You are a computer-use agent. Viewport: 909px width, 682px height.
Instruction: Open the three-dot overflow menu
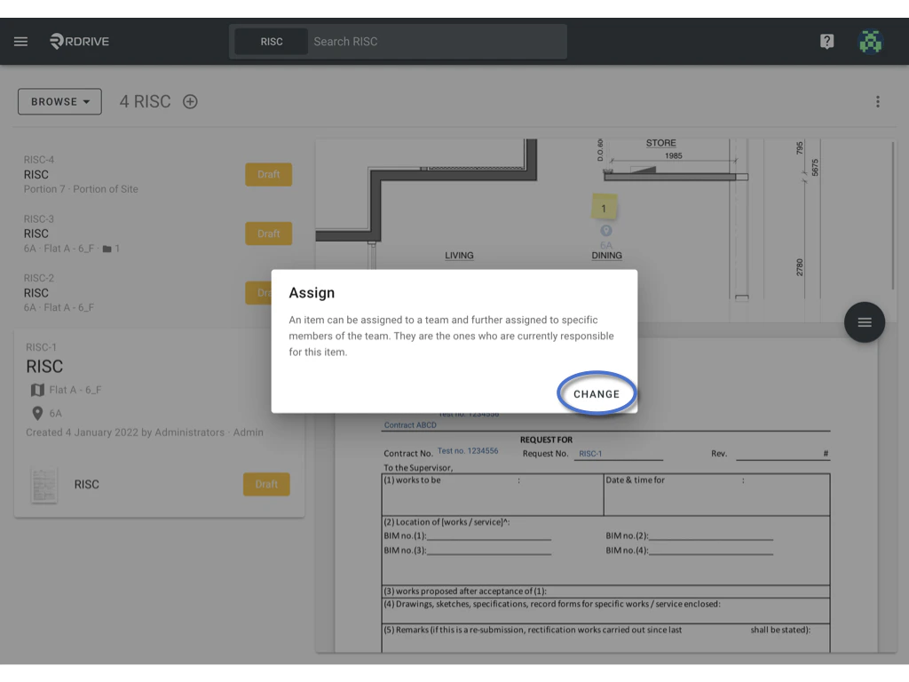coord(878,101)
